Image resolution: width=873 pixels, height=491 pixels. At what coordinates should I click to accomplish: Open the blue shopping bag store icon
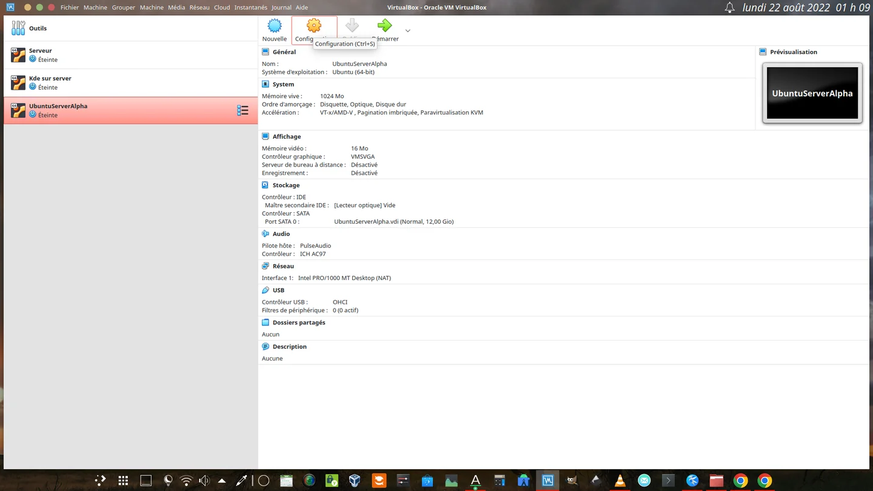tap(427, 481)
